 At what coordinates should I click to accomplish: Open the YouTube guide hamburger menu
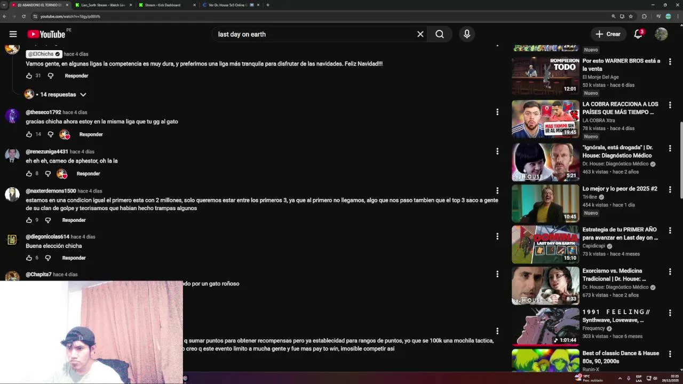(13, 34)
